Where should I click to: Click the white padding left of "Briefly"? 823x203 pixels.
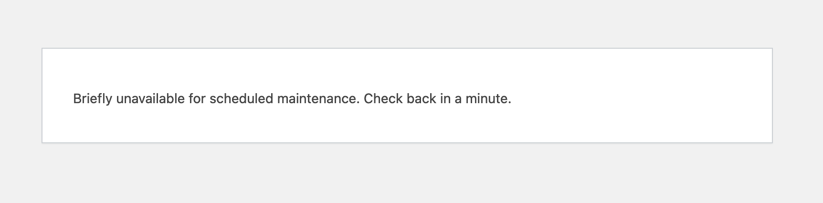pyautogui.click(x=58, y=99)
